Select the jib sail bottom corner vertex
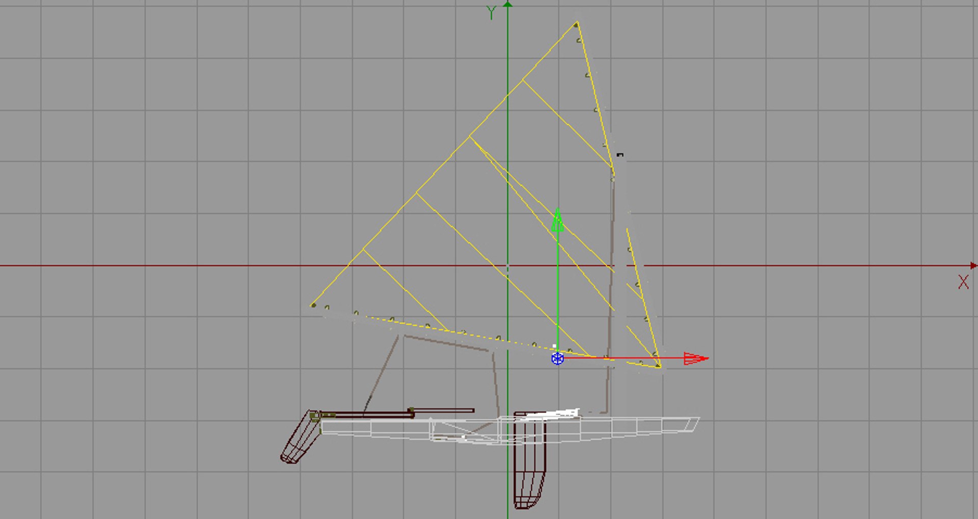This screenshot has width=978, height=519. click(658, 366)
